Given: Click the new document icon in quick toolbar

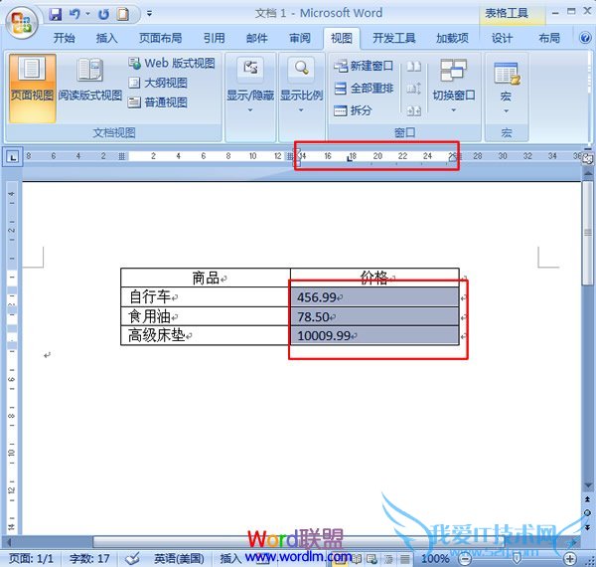Looking at the screenshot, I should tap(123, 15).
